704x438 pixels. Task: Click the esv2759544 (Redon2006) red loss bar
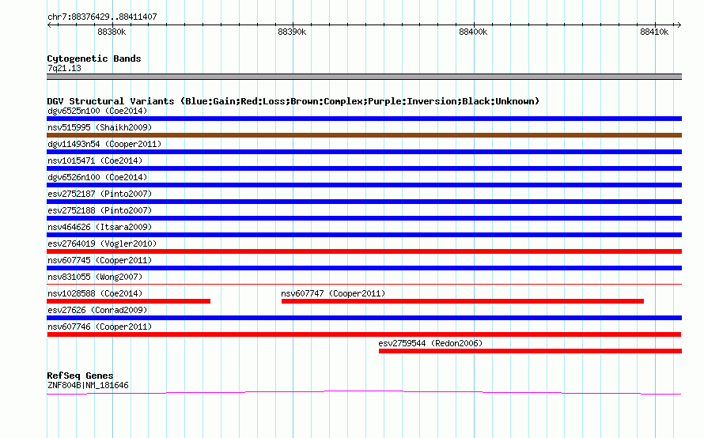(x=530, y=351)
